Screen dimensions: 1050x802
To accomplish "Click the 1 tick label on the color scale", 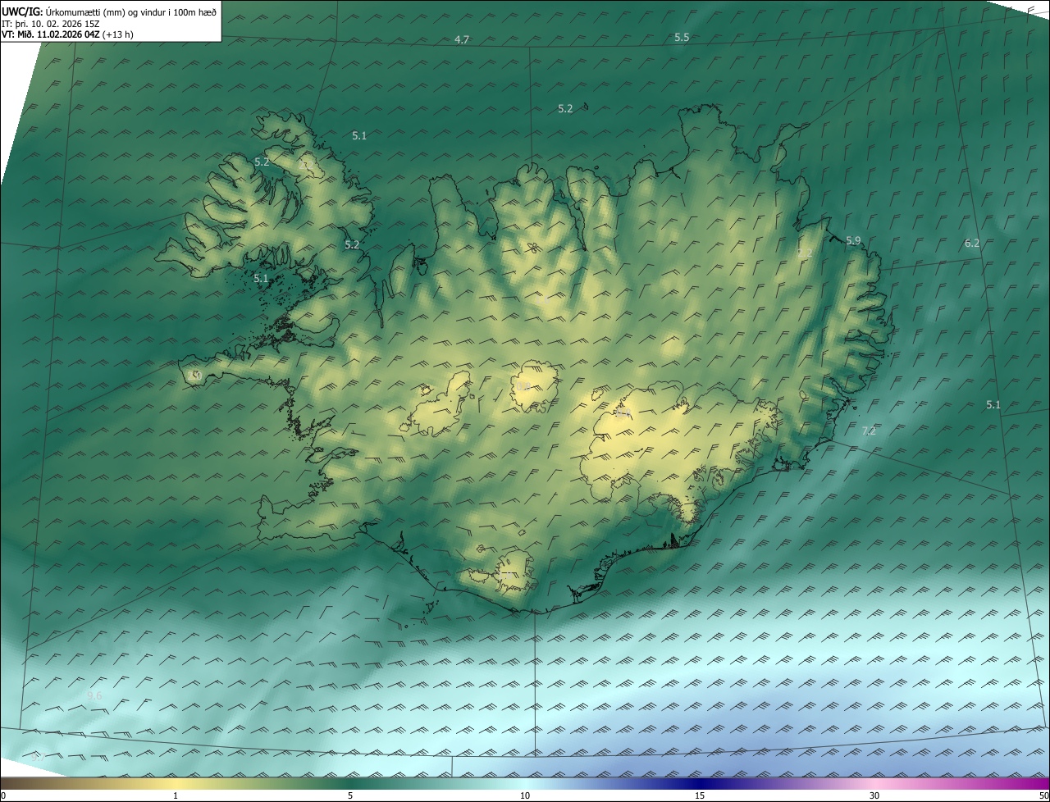I will (x=176, y=795).
